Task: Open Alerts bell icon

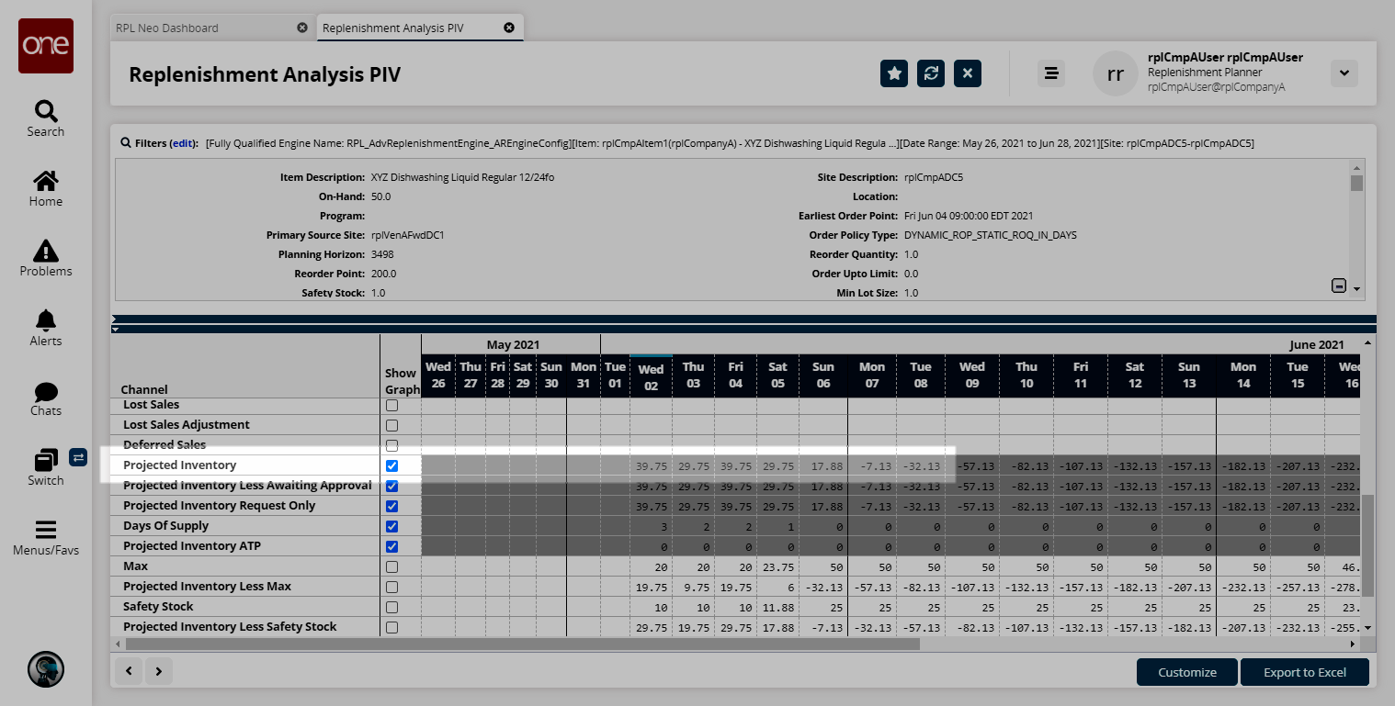Action: click(x=45, y=320)
